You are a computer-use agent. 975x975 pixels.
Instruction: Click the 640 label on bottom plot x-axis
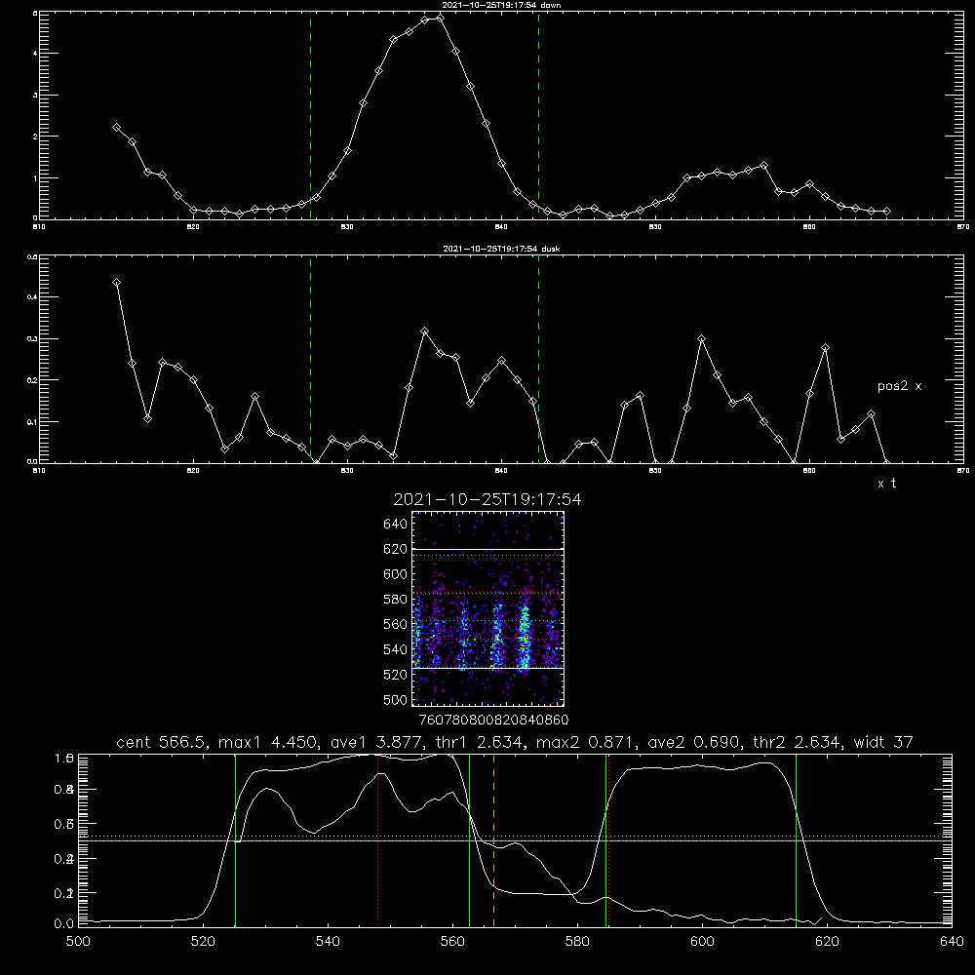pyautogui.click(x=952, y=942)
